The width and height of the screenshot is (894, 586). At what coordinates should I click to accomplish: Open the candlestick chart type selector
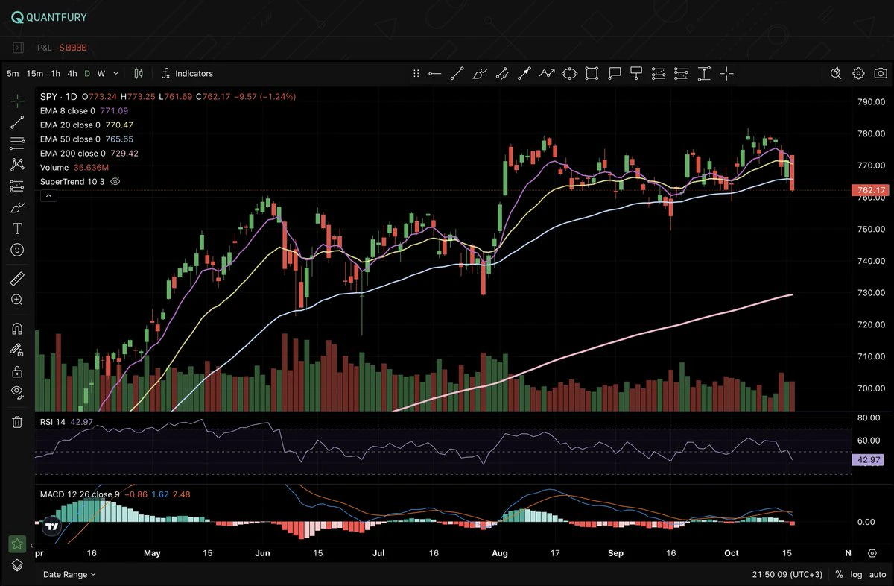pyautogui.click(x=138, y=73)
